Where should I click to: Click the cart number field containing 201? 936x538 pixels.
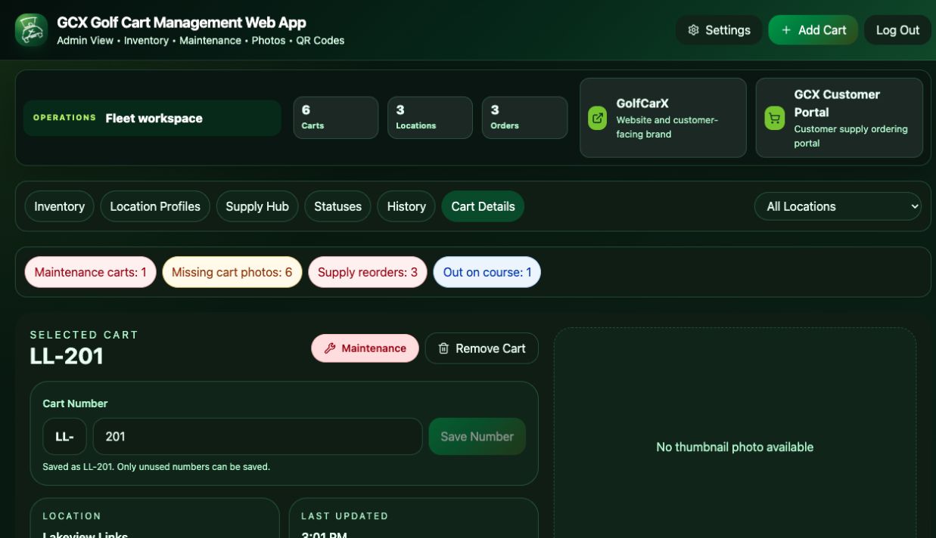point(257,437)
